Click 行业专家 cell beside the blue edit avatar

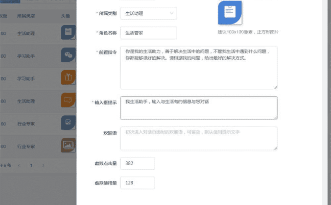click(26, 124)
